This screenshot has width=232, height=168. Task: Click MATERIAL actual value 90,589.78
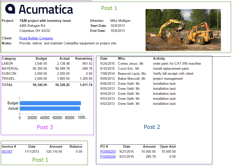tap(62, 68)
